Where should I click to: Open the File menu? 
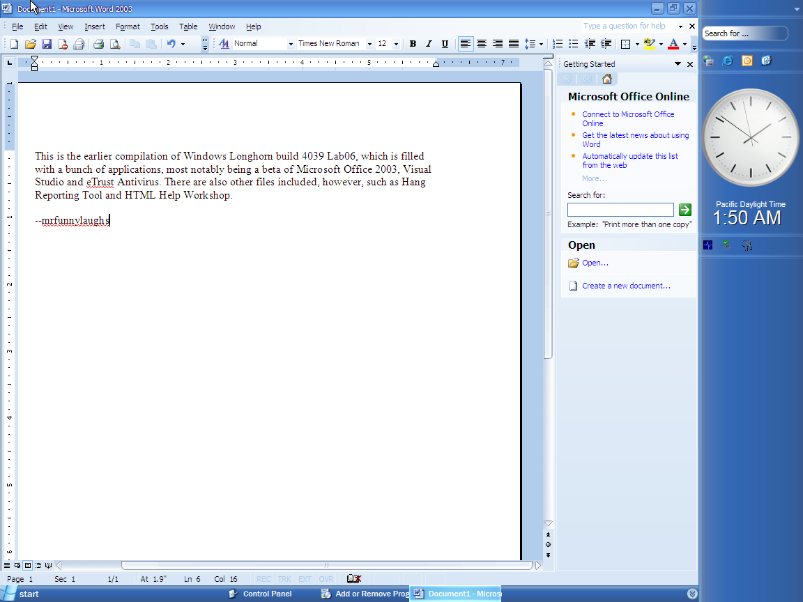pos(17,26)
